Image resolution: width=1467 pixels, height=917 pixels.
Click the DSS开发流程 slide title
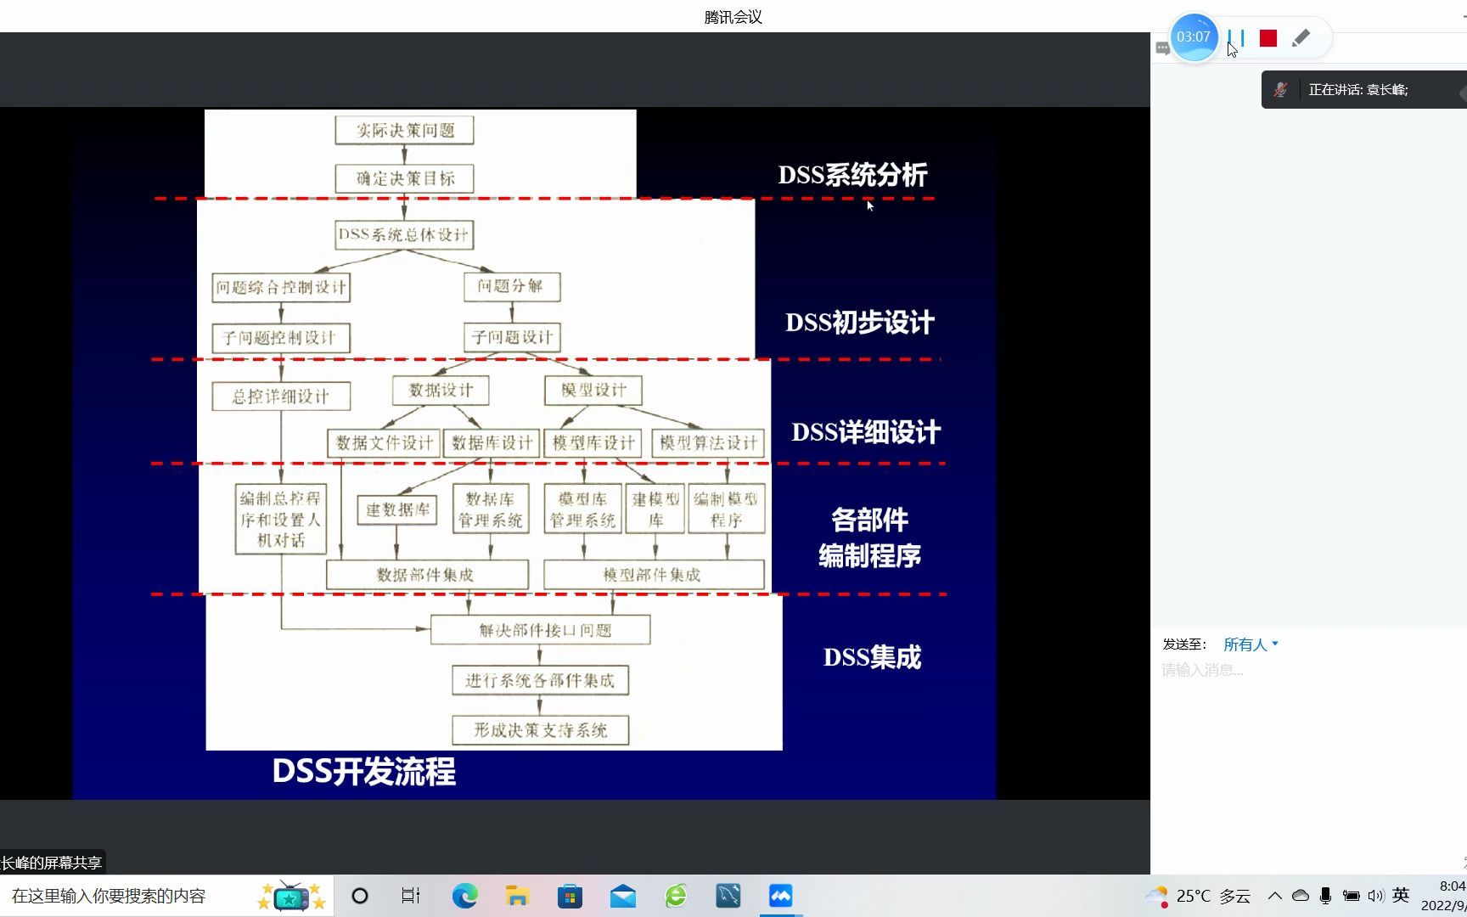tap(364, 772)
